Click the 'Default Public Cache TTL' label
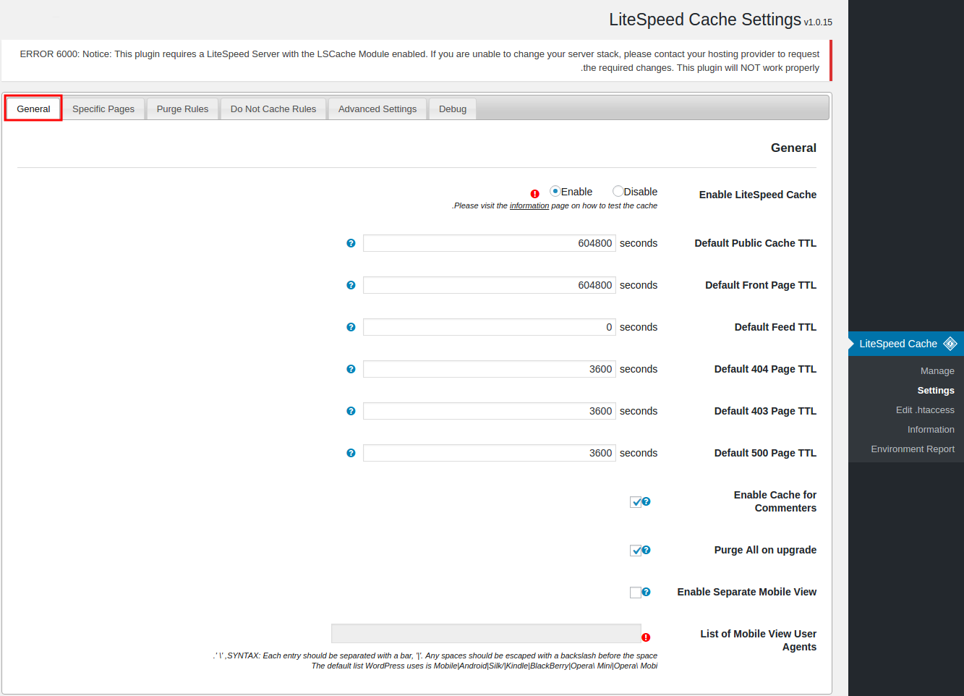 [x=756, y=243]
